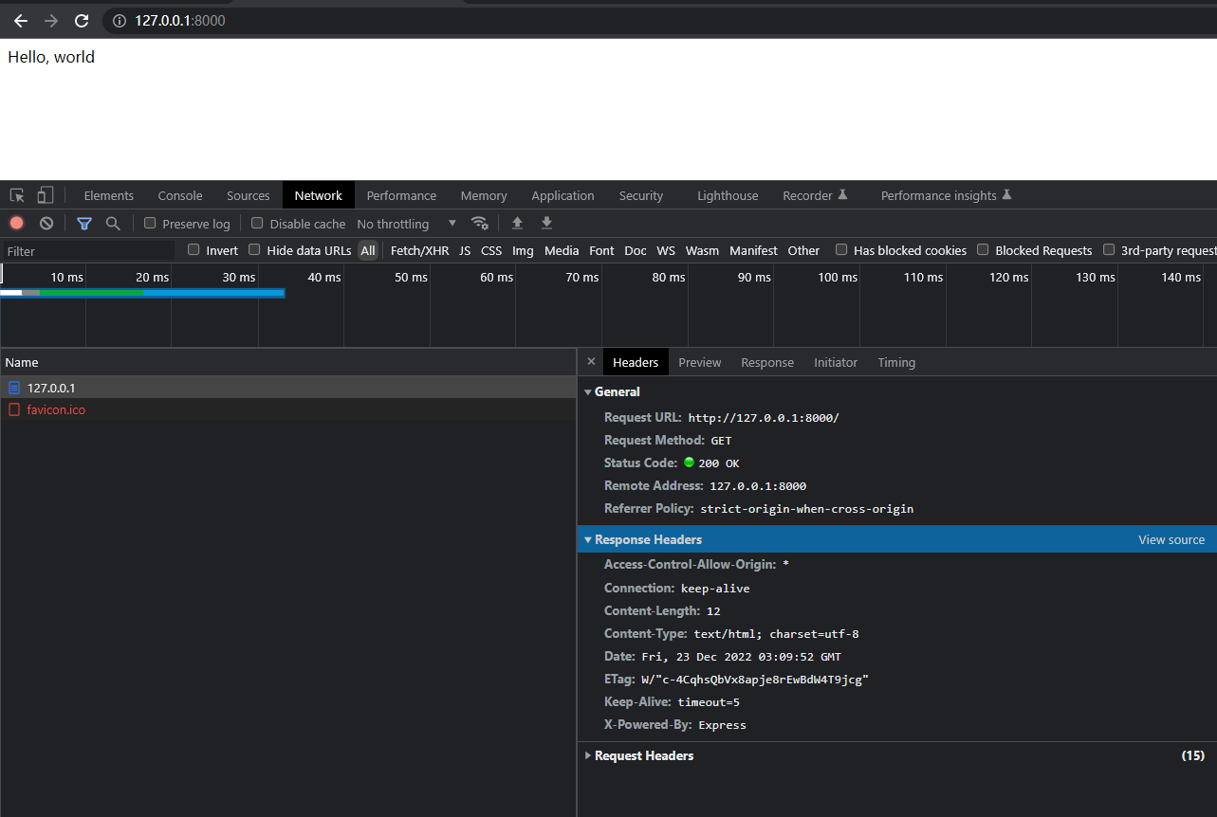This screenshot has width=1217, height=817.
Task: Switch to the Response tab
Action: click(767, 362)
